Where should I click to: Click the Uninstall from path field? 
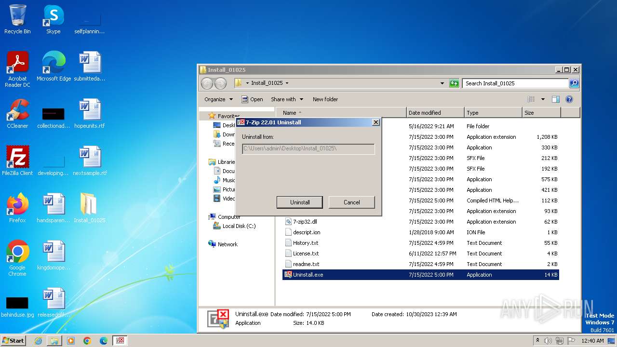[308, 149]
